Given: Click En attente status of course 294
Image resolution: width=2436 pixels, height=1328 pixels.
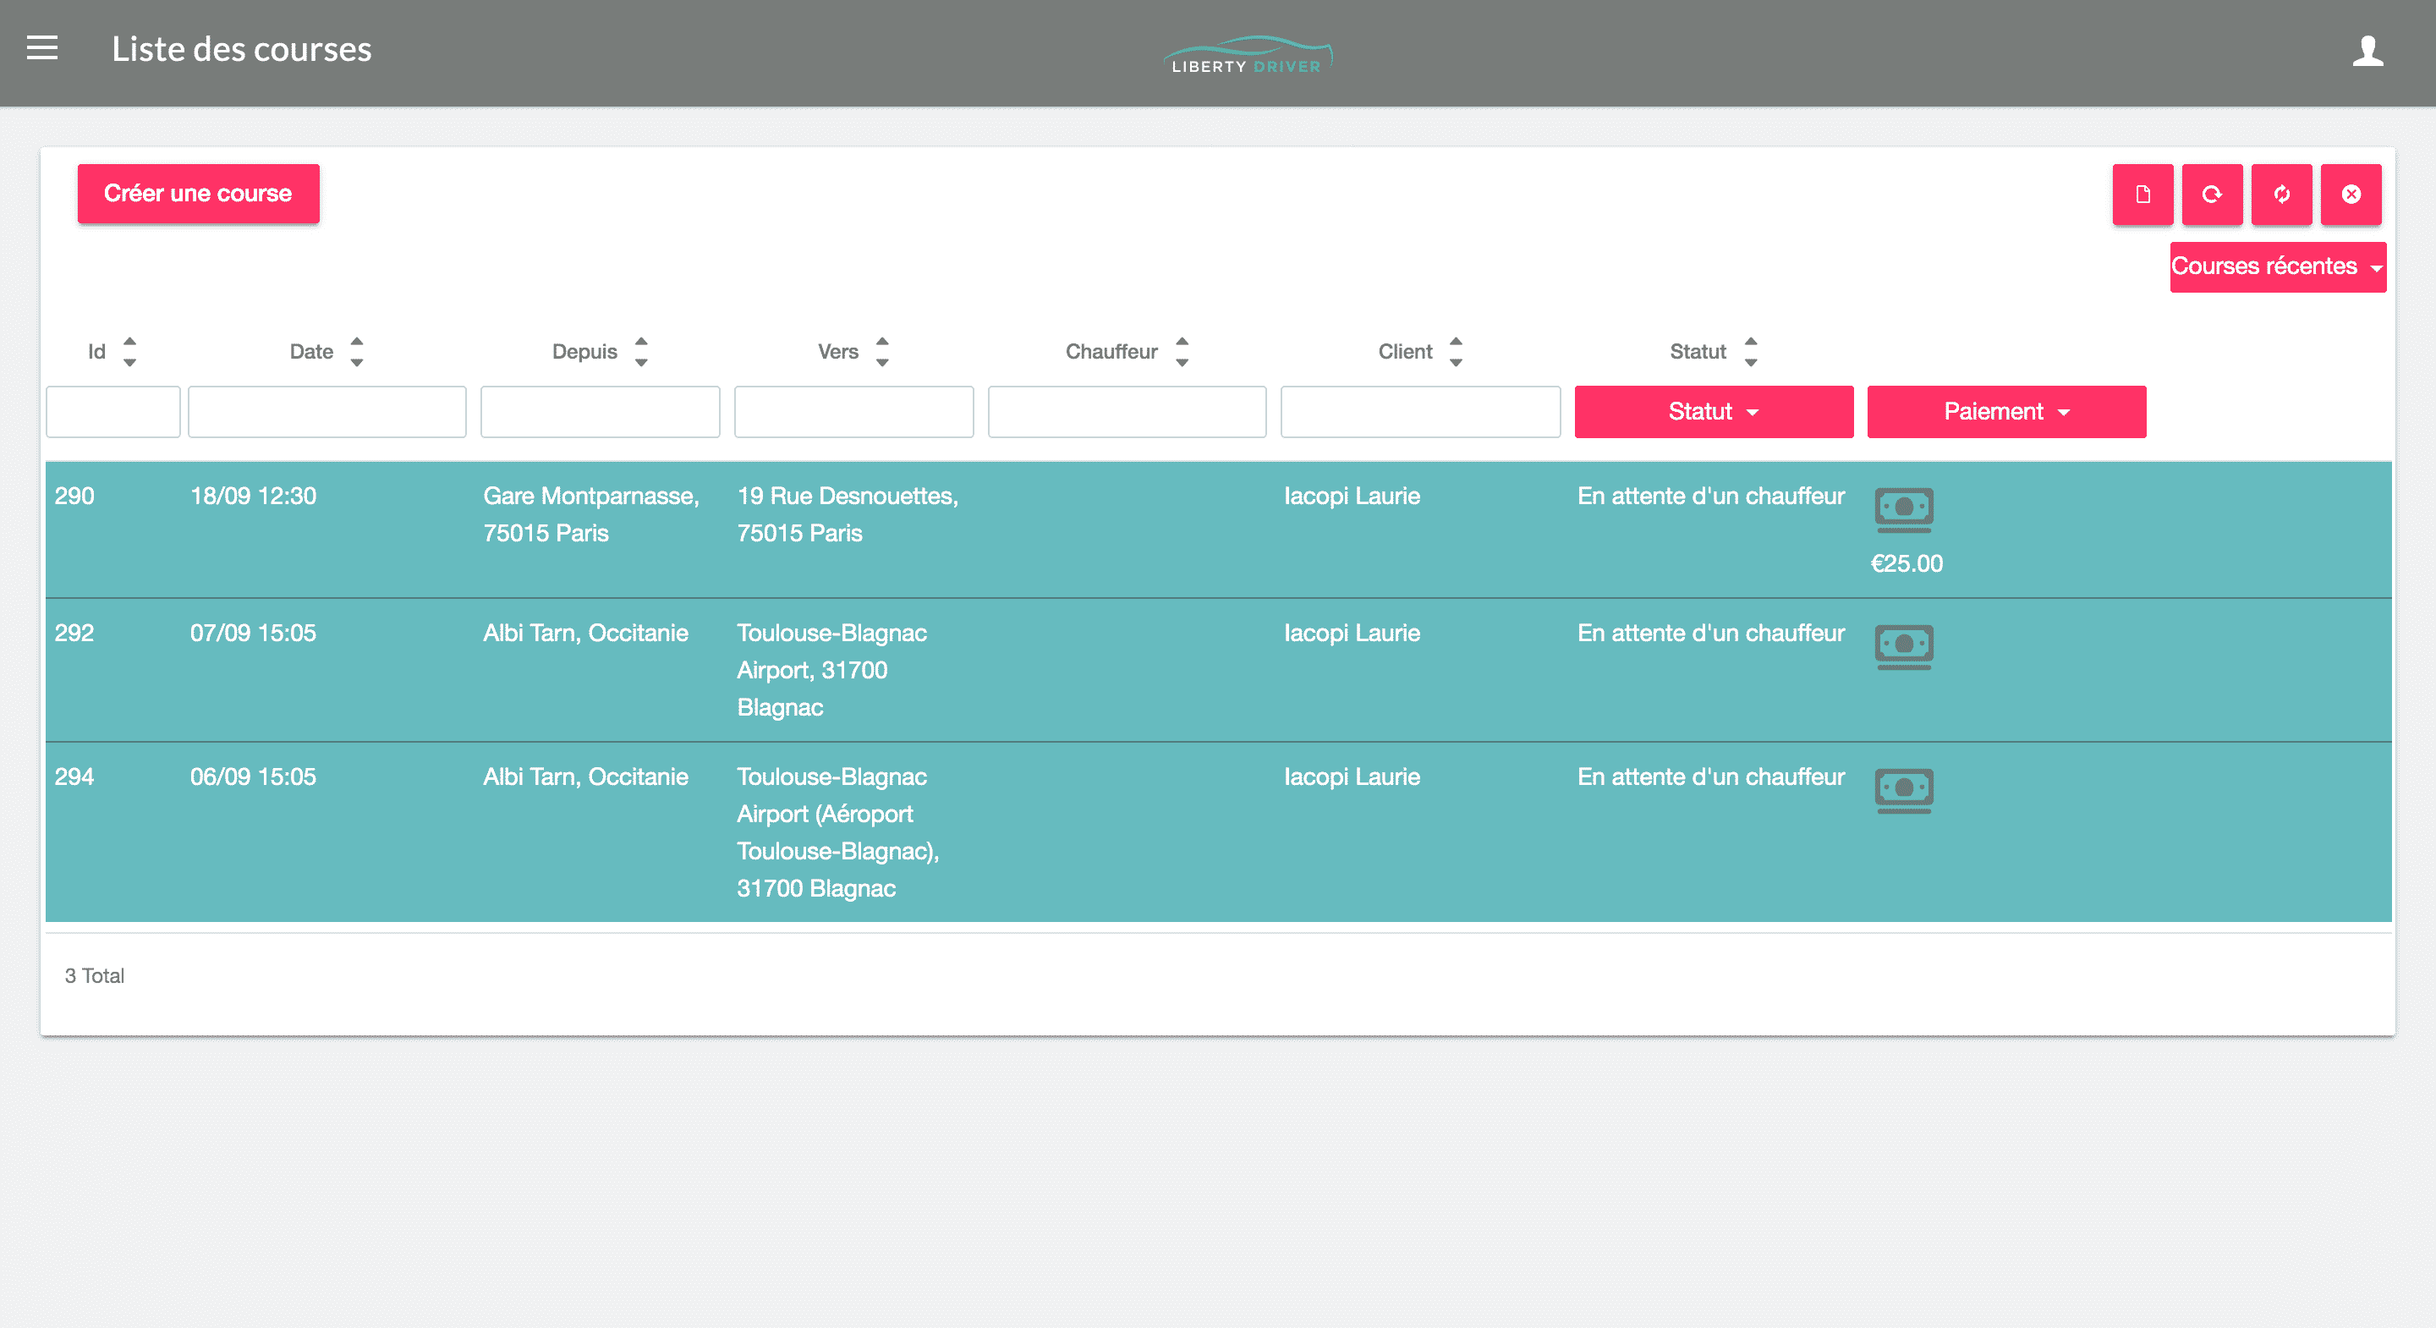Looking at the screenshot, I should point(1710,777).
